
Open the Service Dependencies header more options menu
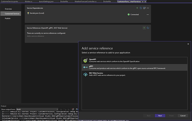click(148, 8)
